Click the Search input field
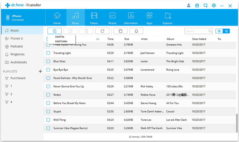The image size is (239, 142). pyautogui.click(x=197, y=31)
